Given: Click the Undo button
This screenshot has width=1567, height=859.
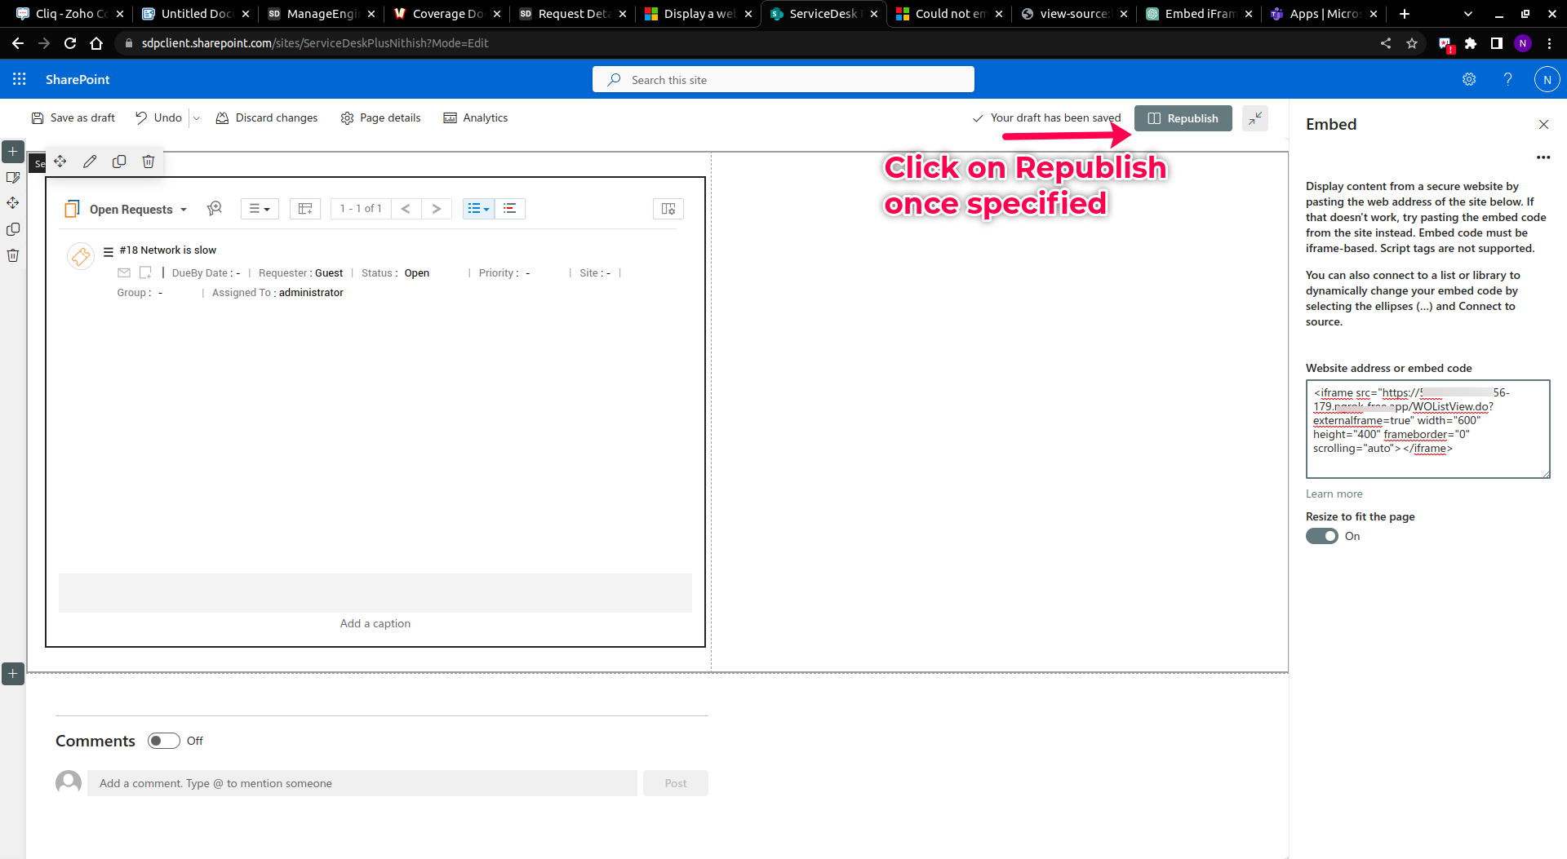Looking at the screenshot, I should 159,118.
